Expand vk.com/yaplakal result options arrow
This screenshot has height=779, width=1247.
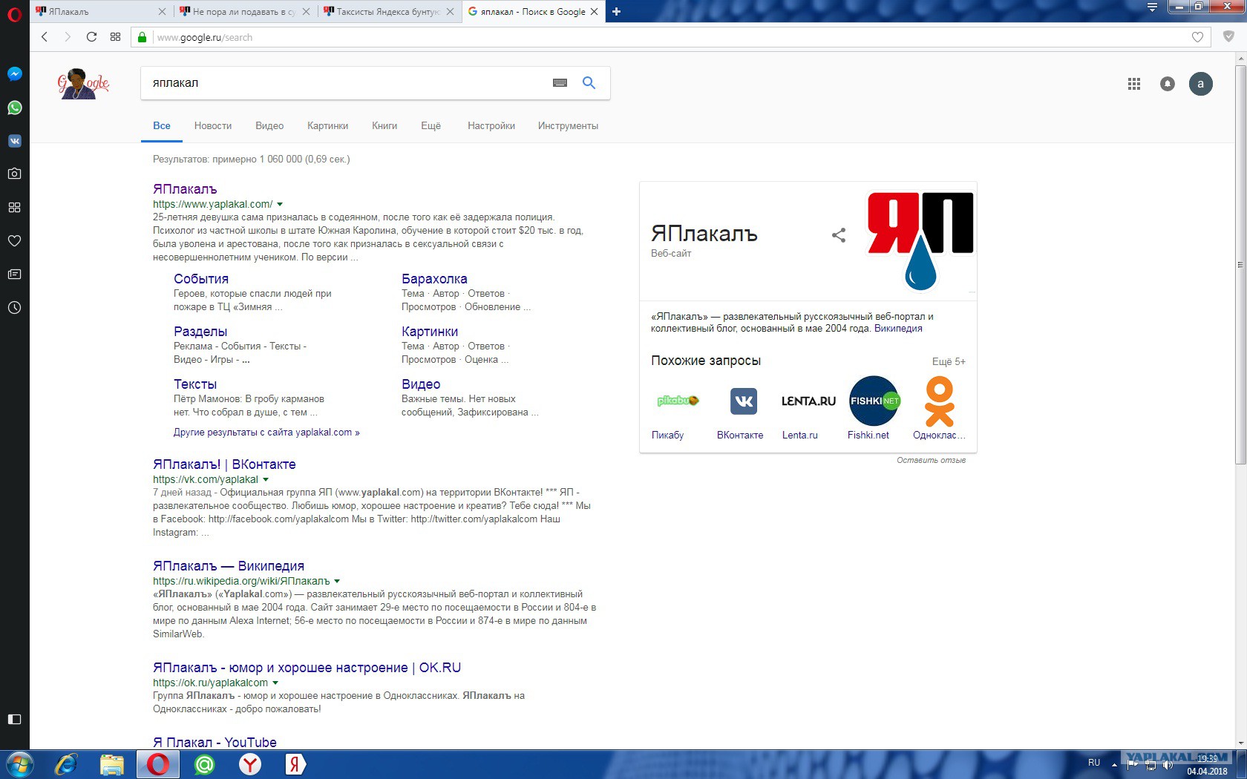pos(266,479)
